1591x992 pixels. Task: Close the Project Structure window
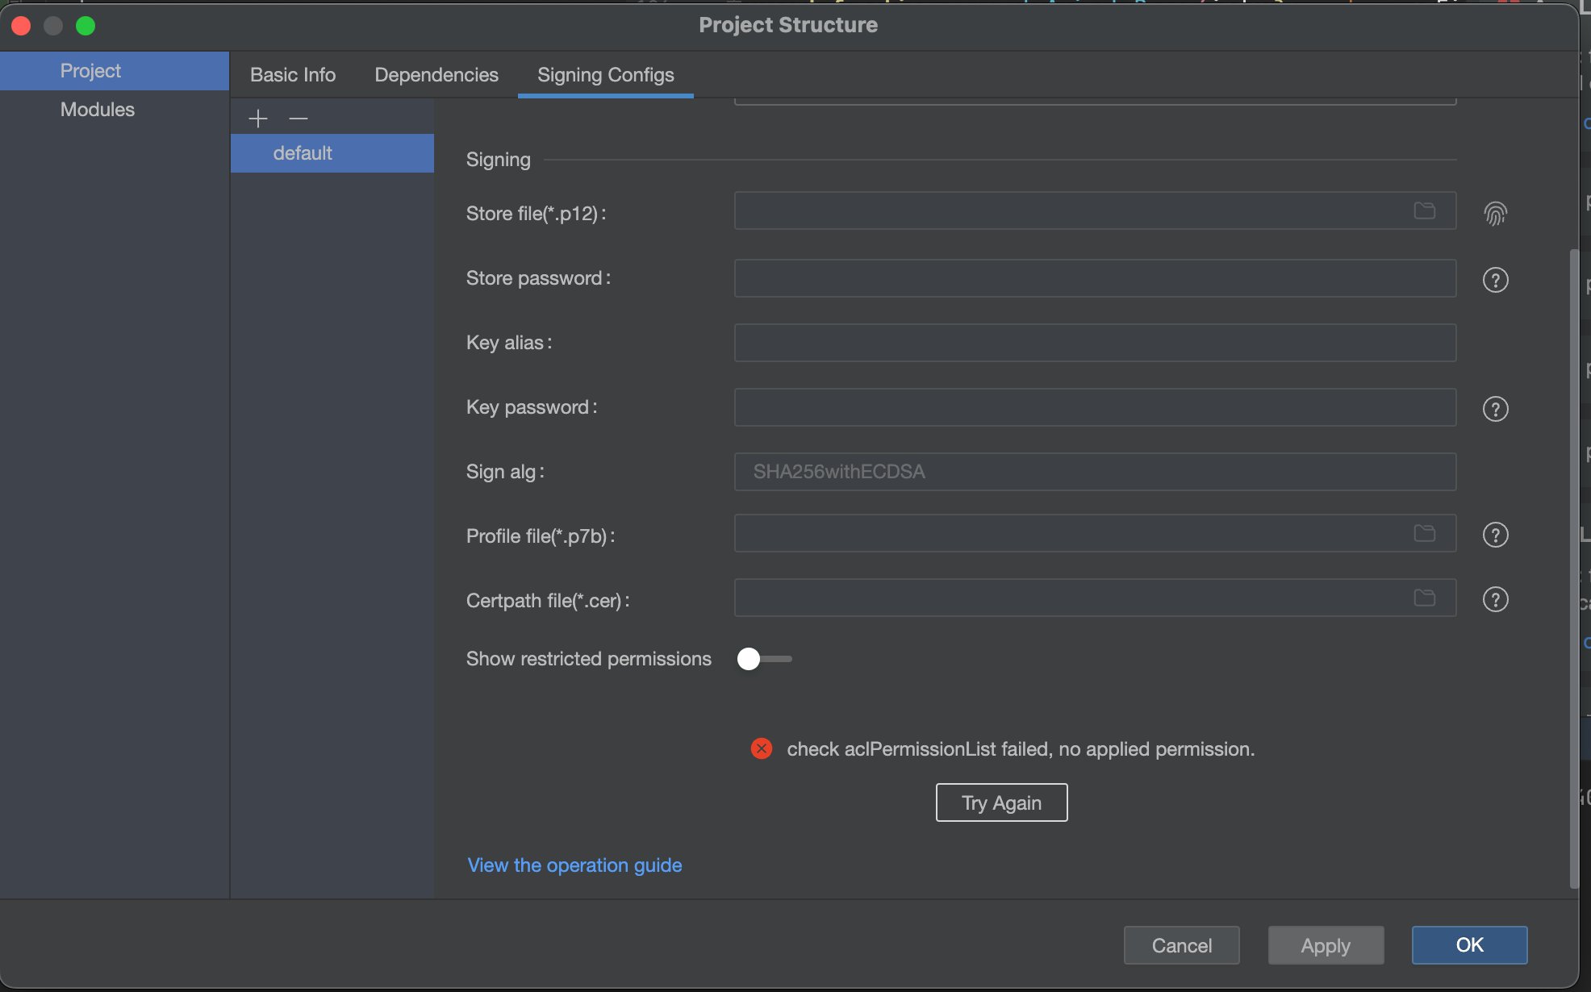(x=21, y=26)
